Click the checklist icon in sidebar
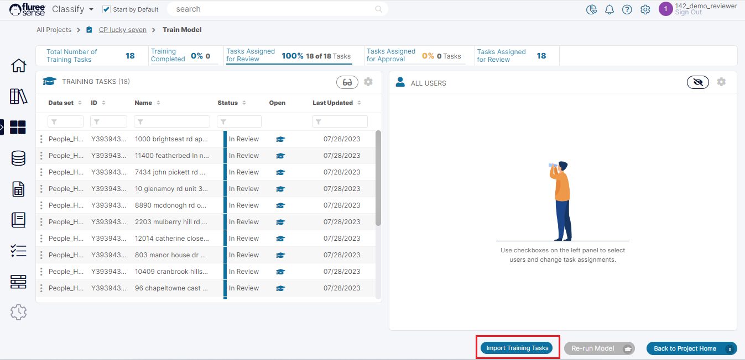This screenshot has height=360, width=745. [18, 251]
